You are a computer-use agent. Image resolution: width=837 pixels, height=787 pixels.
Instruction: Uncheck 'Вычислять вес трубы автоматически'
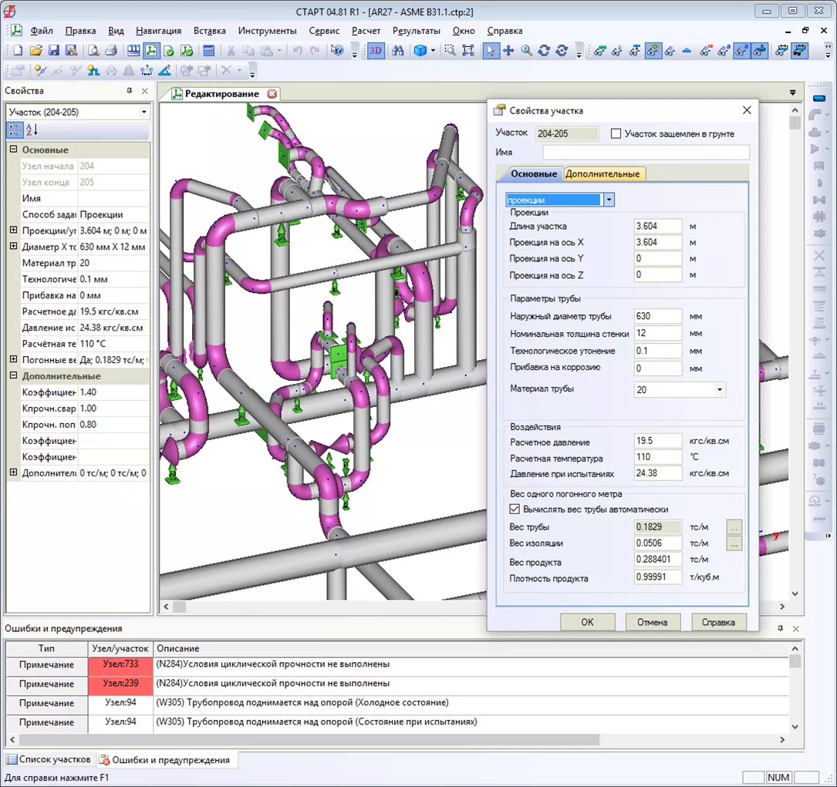click(515, 510)
